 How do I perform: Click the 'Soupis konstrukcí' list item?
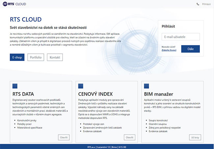[x=158, y=120]
